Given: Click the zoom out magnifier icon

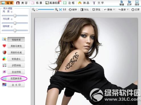Looking at the screenshot, I should (33, 10).
